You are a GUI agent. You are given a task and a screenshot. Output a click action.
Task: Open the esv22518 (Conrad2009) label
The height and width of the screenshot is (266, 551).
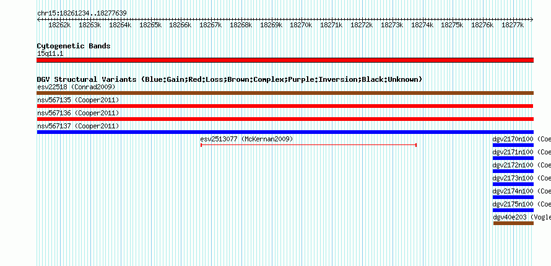pos(76,87)
